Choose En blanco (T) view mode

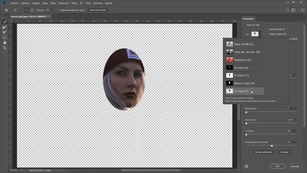[244, 75]
